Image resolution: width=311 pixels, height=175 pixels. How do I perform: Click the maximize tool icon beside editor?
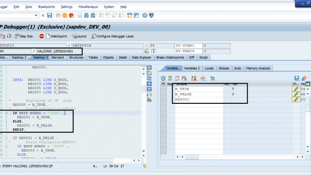149,84
